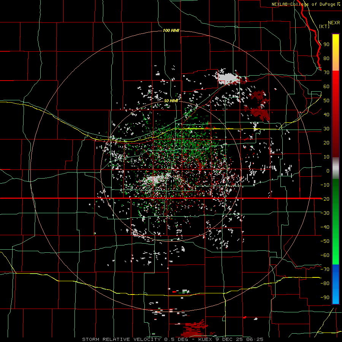Click the -40 value on the velocity scale

tap(325, 227)
